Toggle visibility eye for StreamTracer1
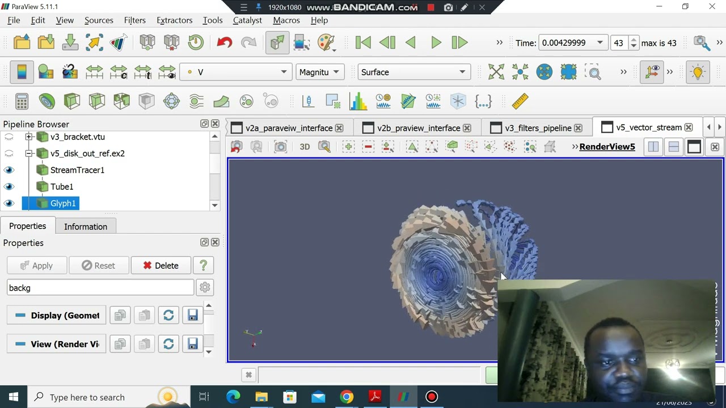This screenshot has height=408, width=726. click(x=9, y=170)
